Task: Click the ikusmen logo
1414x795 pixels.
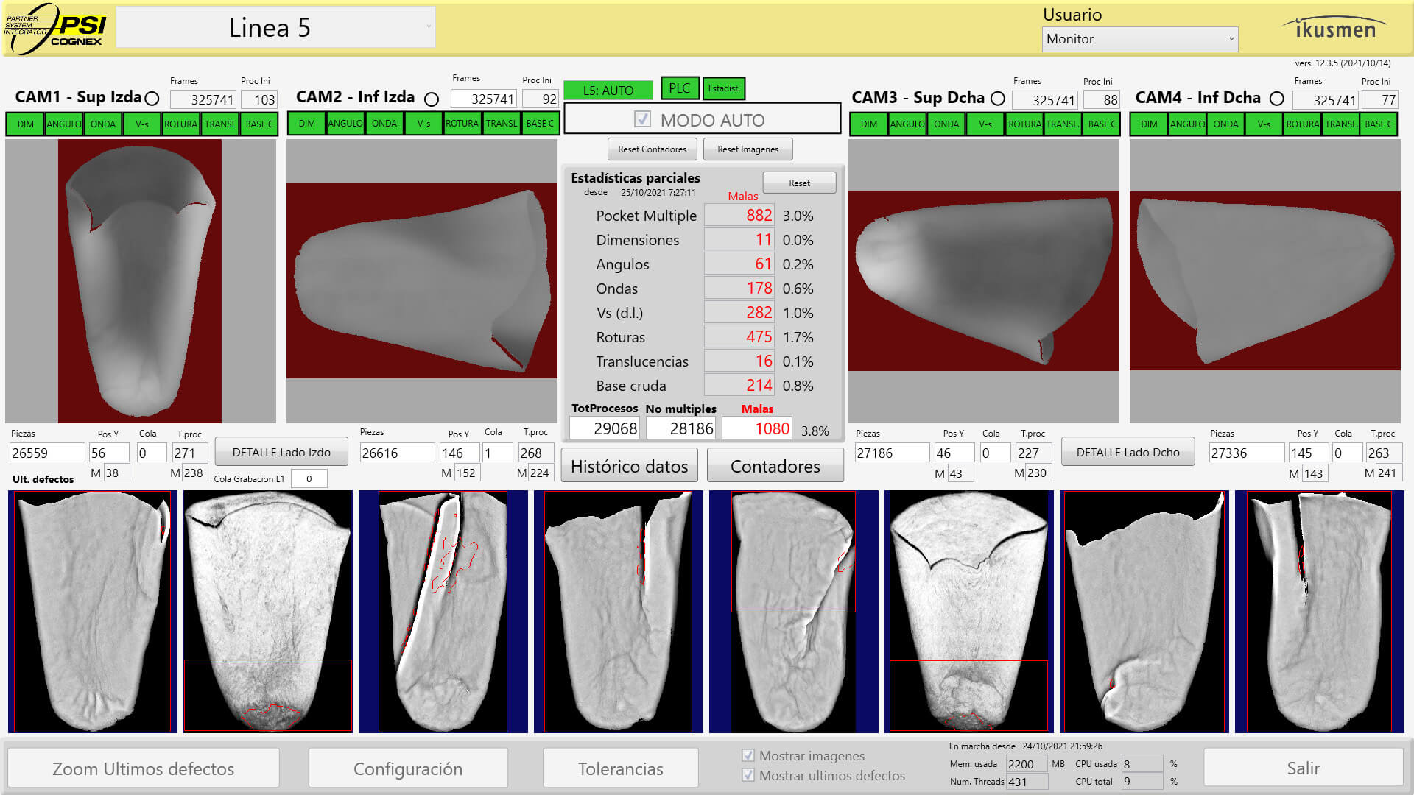Action: (x=1334, y=29)
